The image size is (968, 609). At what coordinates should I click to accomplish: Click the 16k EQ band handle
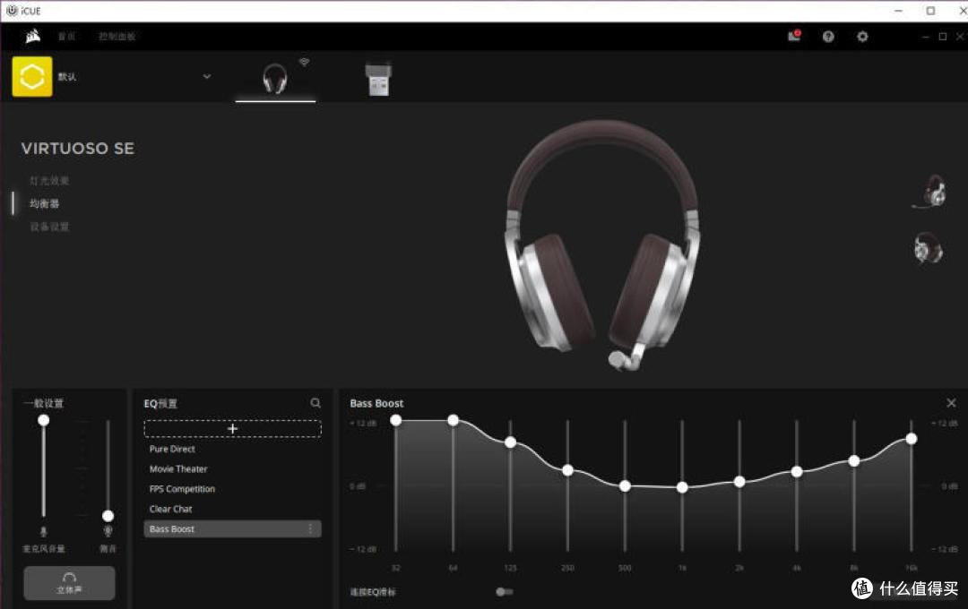point(912,439)
